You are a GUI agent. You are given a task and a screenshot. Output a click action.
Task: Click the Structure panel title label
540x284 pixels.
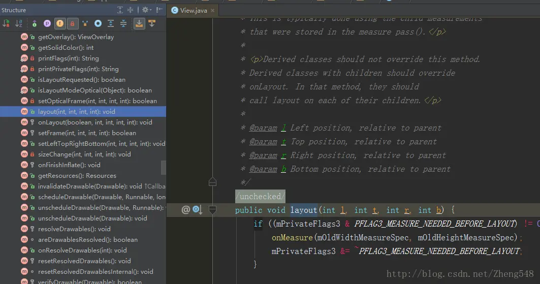pos(14,10)
